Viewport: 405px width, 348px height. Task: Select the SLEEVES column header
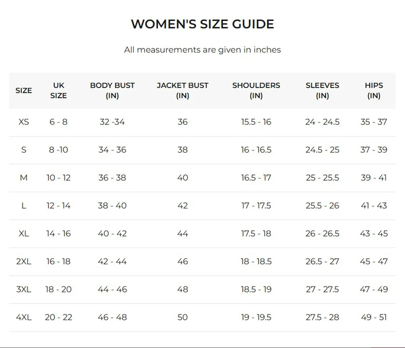(322, 91)
